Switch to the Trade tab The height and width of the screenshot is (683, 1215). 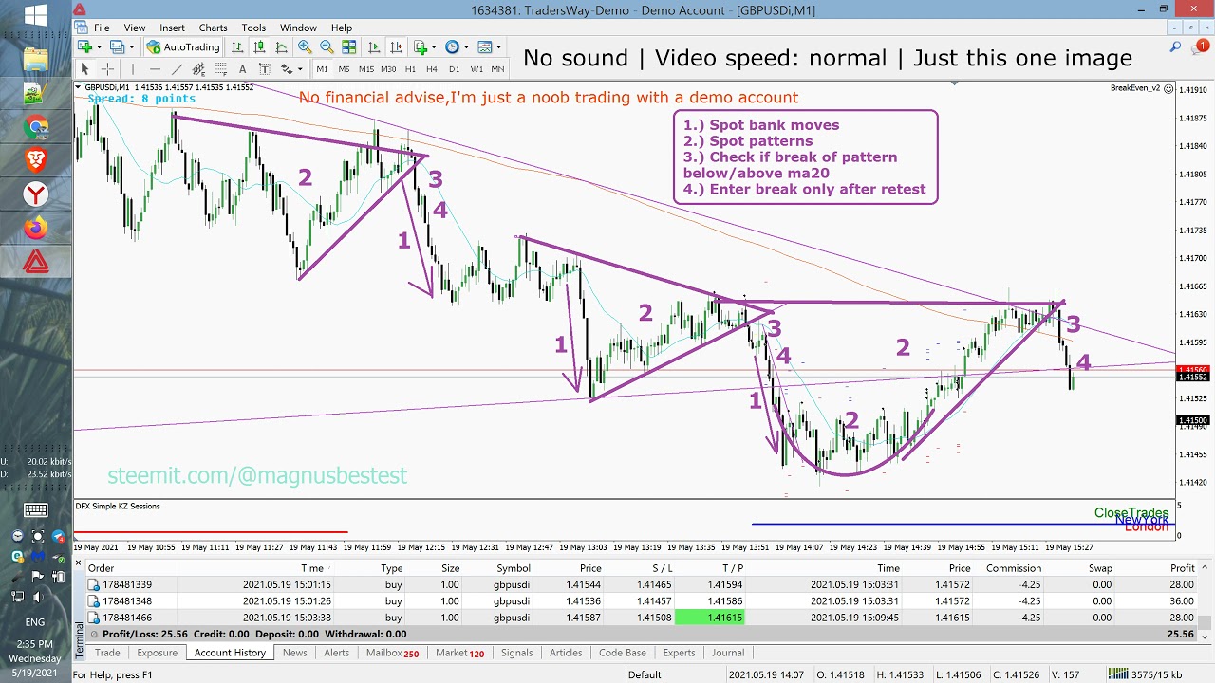click(x=107, y=653)
